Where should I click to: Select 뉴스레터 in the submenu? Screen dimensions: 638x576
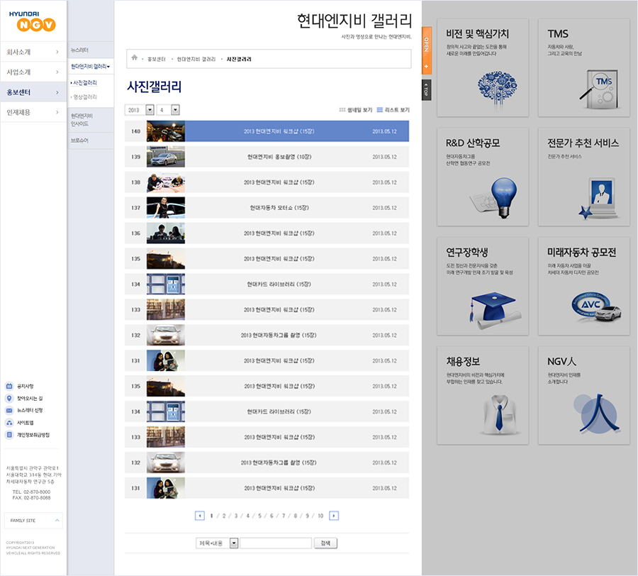click(79, 50)
